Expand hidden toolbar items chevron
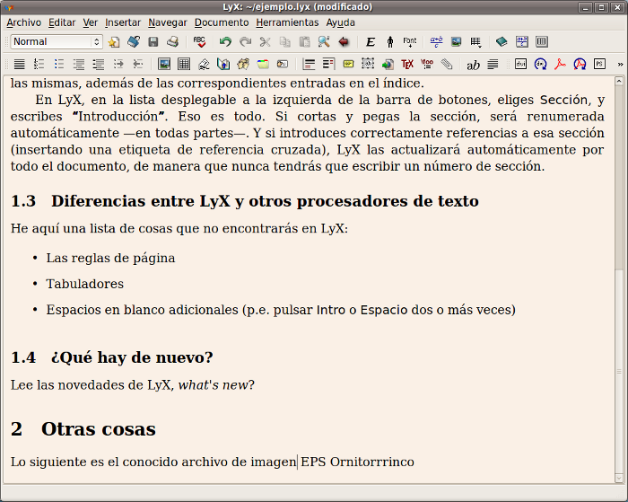 [621, 64]
